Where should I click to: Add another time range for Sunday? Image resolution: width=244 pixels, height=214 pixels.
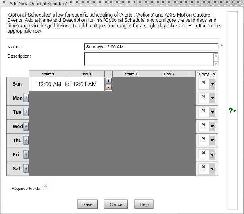coord(108,81)
